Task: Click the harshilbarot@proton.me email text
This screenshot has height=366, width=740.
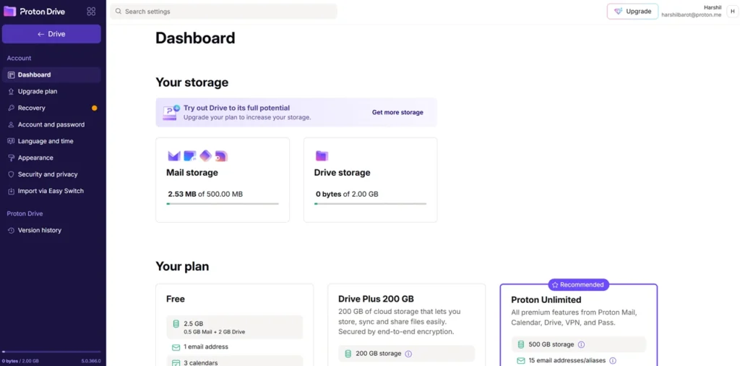Action: (x=692, y=15)
